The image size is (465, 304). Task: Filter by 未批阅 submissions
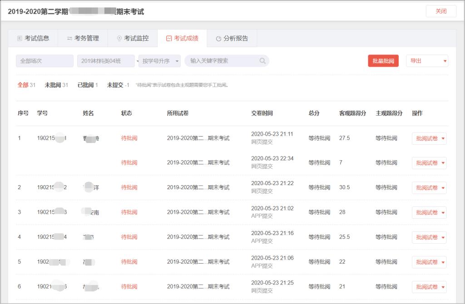56,85
